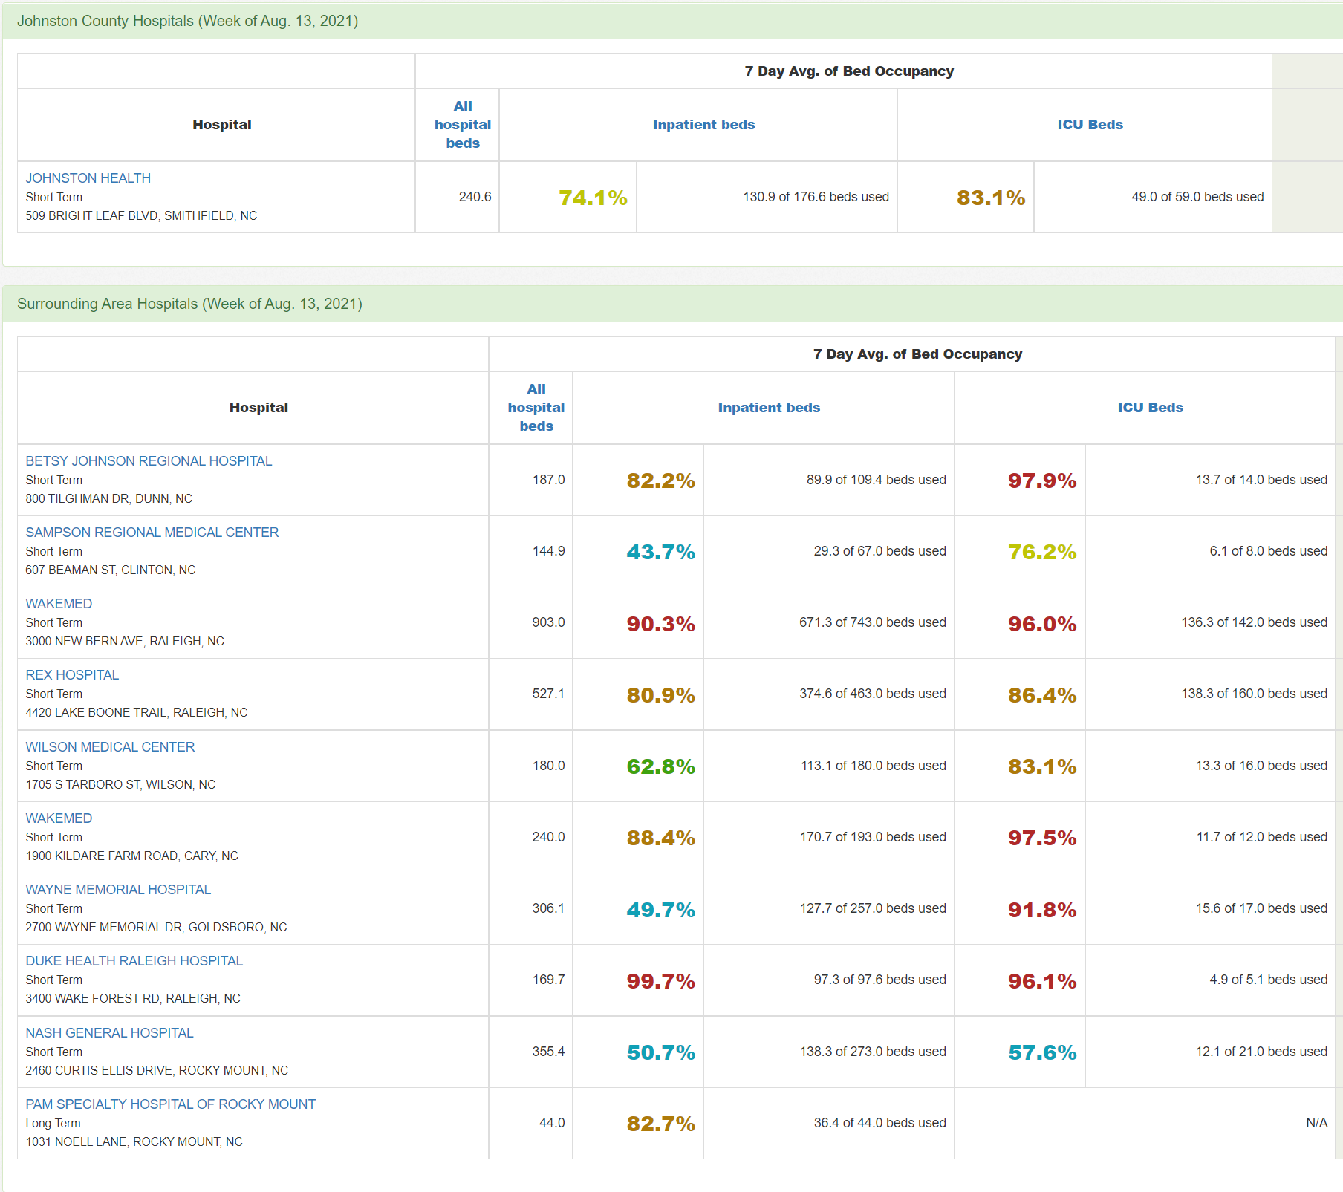The image size is (1343, 1192).
Task: Open Wayne Memorial Hospital link
Action: [x=118, y=890]
